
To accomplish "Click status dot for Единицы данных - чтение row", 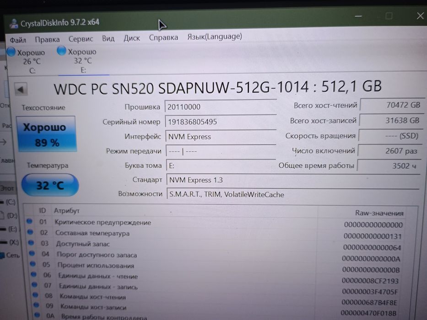I will (33, 274).
